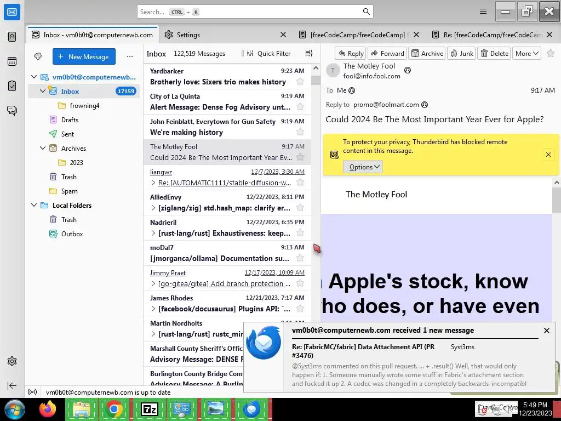Toggle star on The Motley Fool message
Image resolution: width=561 pixels, height=421 pixels.
[300, 157]
